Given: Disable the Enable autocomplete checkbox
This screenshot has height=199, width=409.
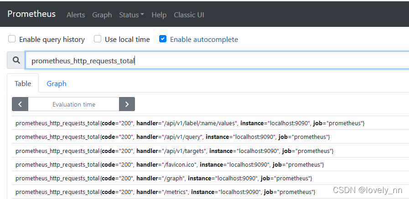Looking at the screenshot, I should point(163,39).
